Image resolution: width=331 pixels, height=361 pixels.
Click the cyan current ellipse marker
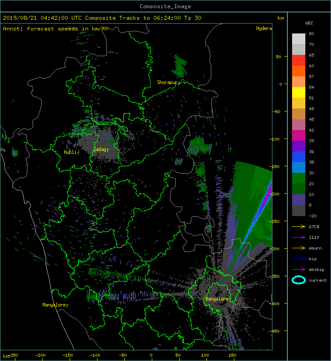pyautogui.click(x=298, y=280)
